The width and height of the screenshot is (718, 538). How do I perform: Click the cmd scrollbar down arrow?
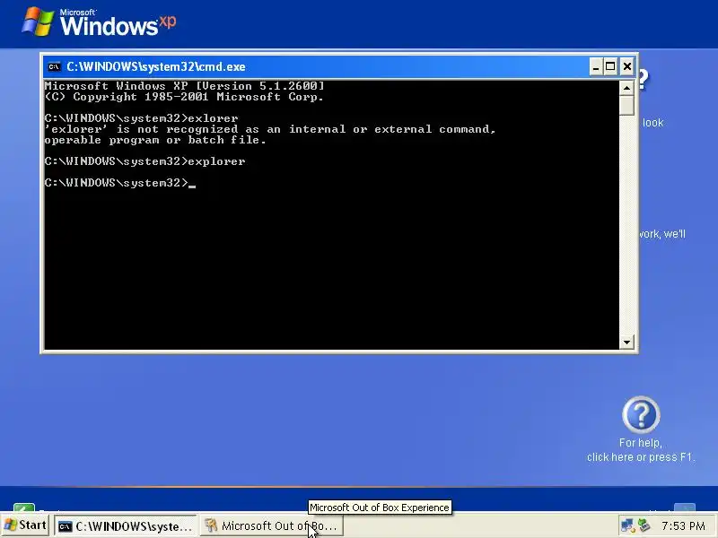tap(626, 342)
